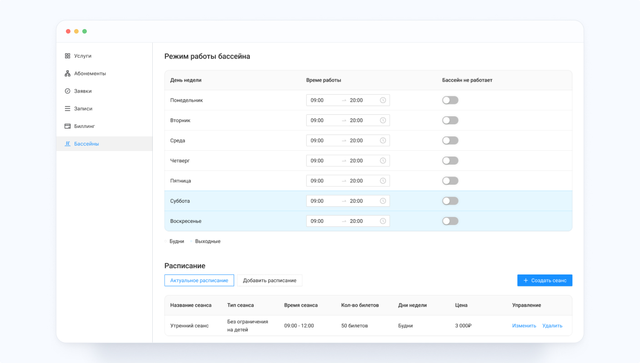The image size is (640, 363).
Task: Toggle pool closed switch for Суббота
Action: (450, 201)
